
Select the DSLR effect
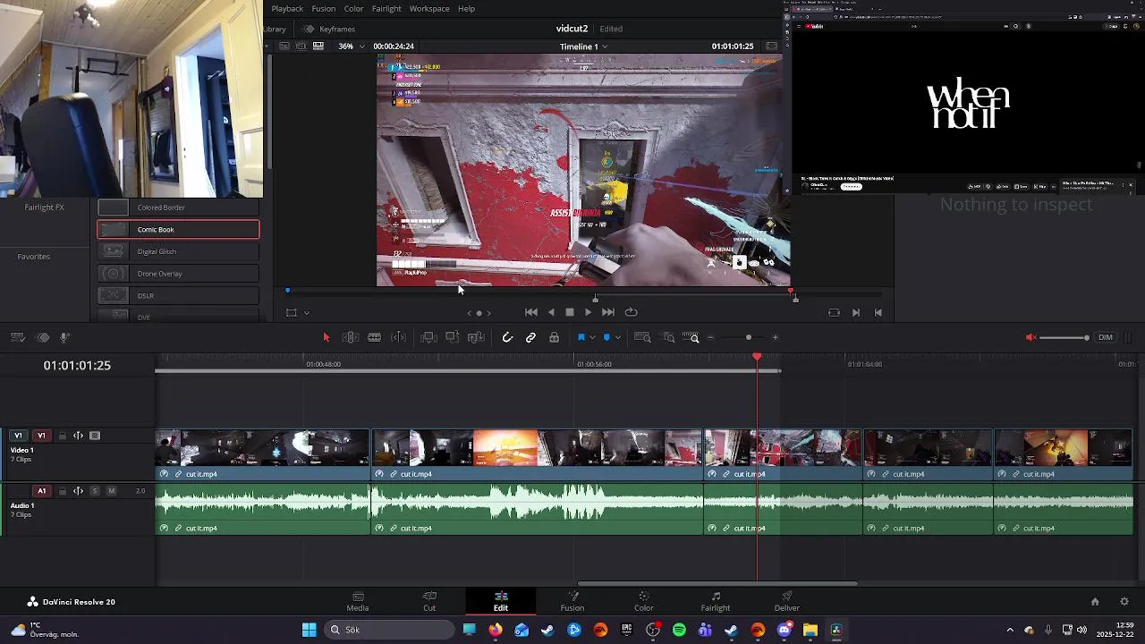(x=178, y=295)
